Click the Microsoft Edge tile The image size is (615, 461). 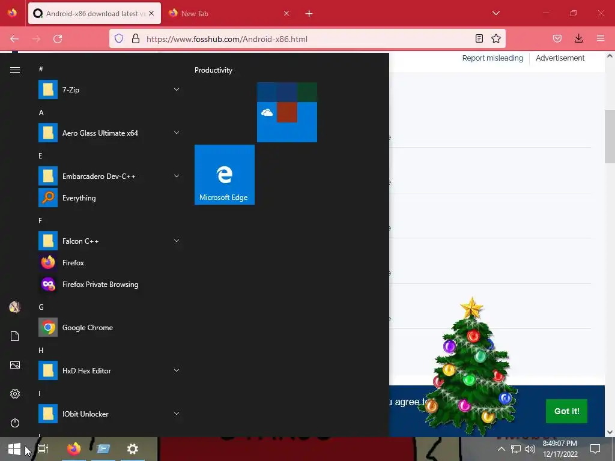(225, 175)
